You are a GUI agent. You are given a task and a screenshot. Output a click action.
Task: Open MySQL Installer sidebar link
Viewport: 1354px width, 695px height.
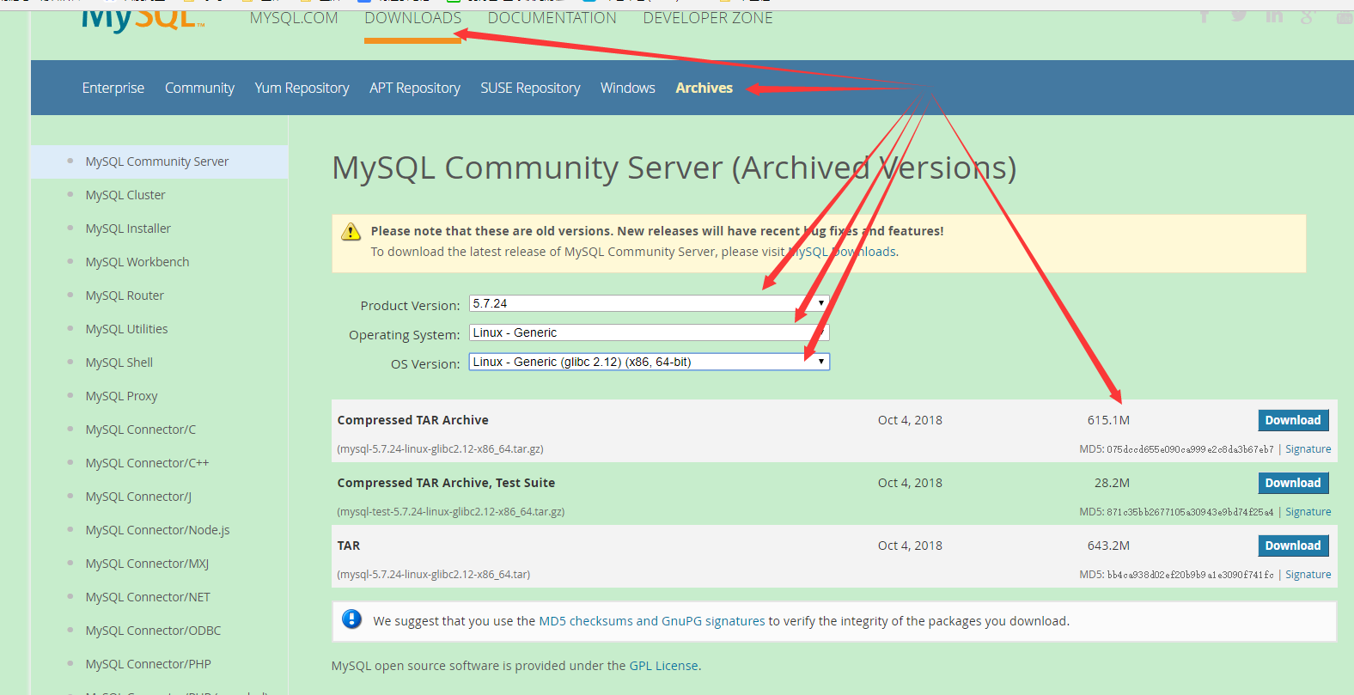point(128,229)
